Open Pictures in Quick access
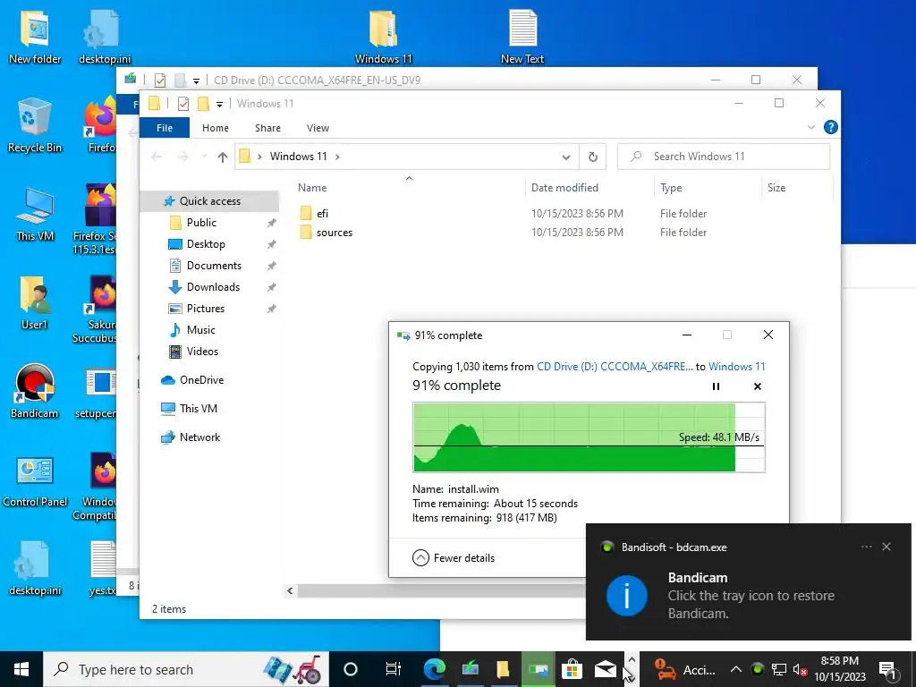916x687 pixels. pos(205,309)
